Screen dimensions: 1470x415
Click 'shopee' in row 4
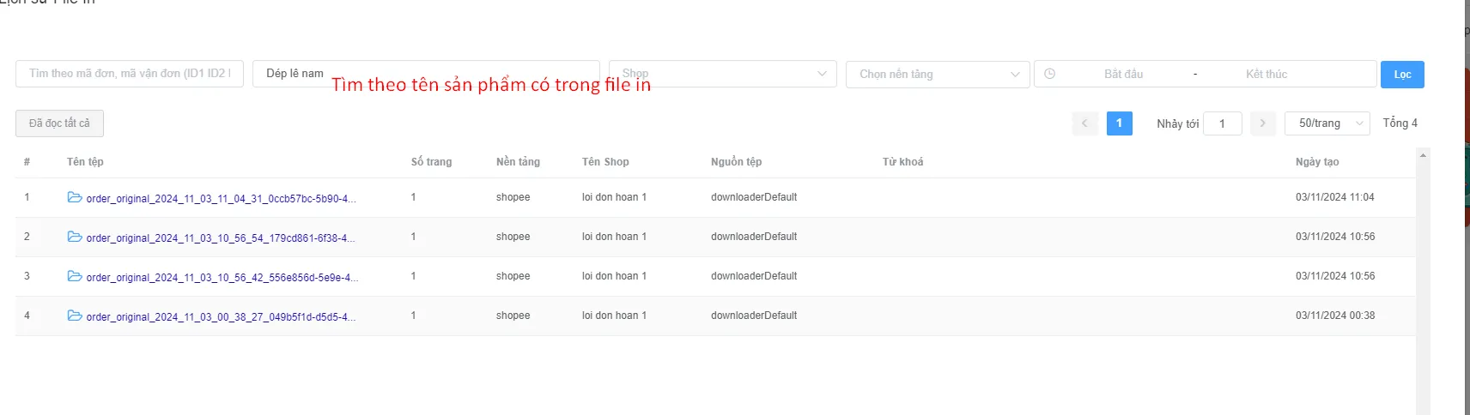tap(513, 316)
